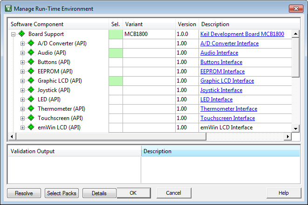Image resolution: width=308 pixels, height=205 pixels.
Task: Click the vertical scrollbar down arrow
Action: (x=295, y=128)
